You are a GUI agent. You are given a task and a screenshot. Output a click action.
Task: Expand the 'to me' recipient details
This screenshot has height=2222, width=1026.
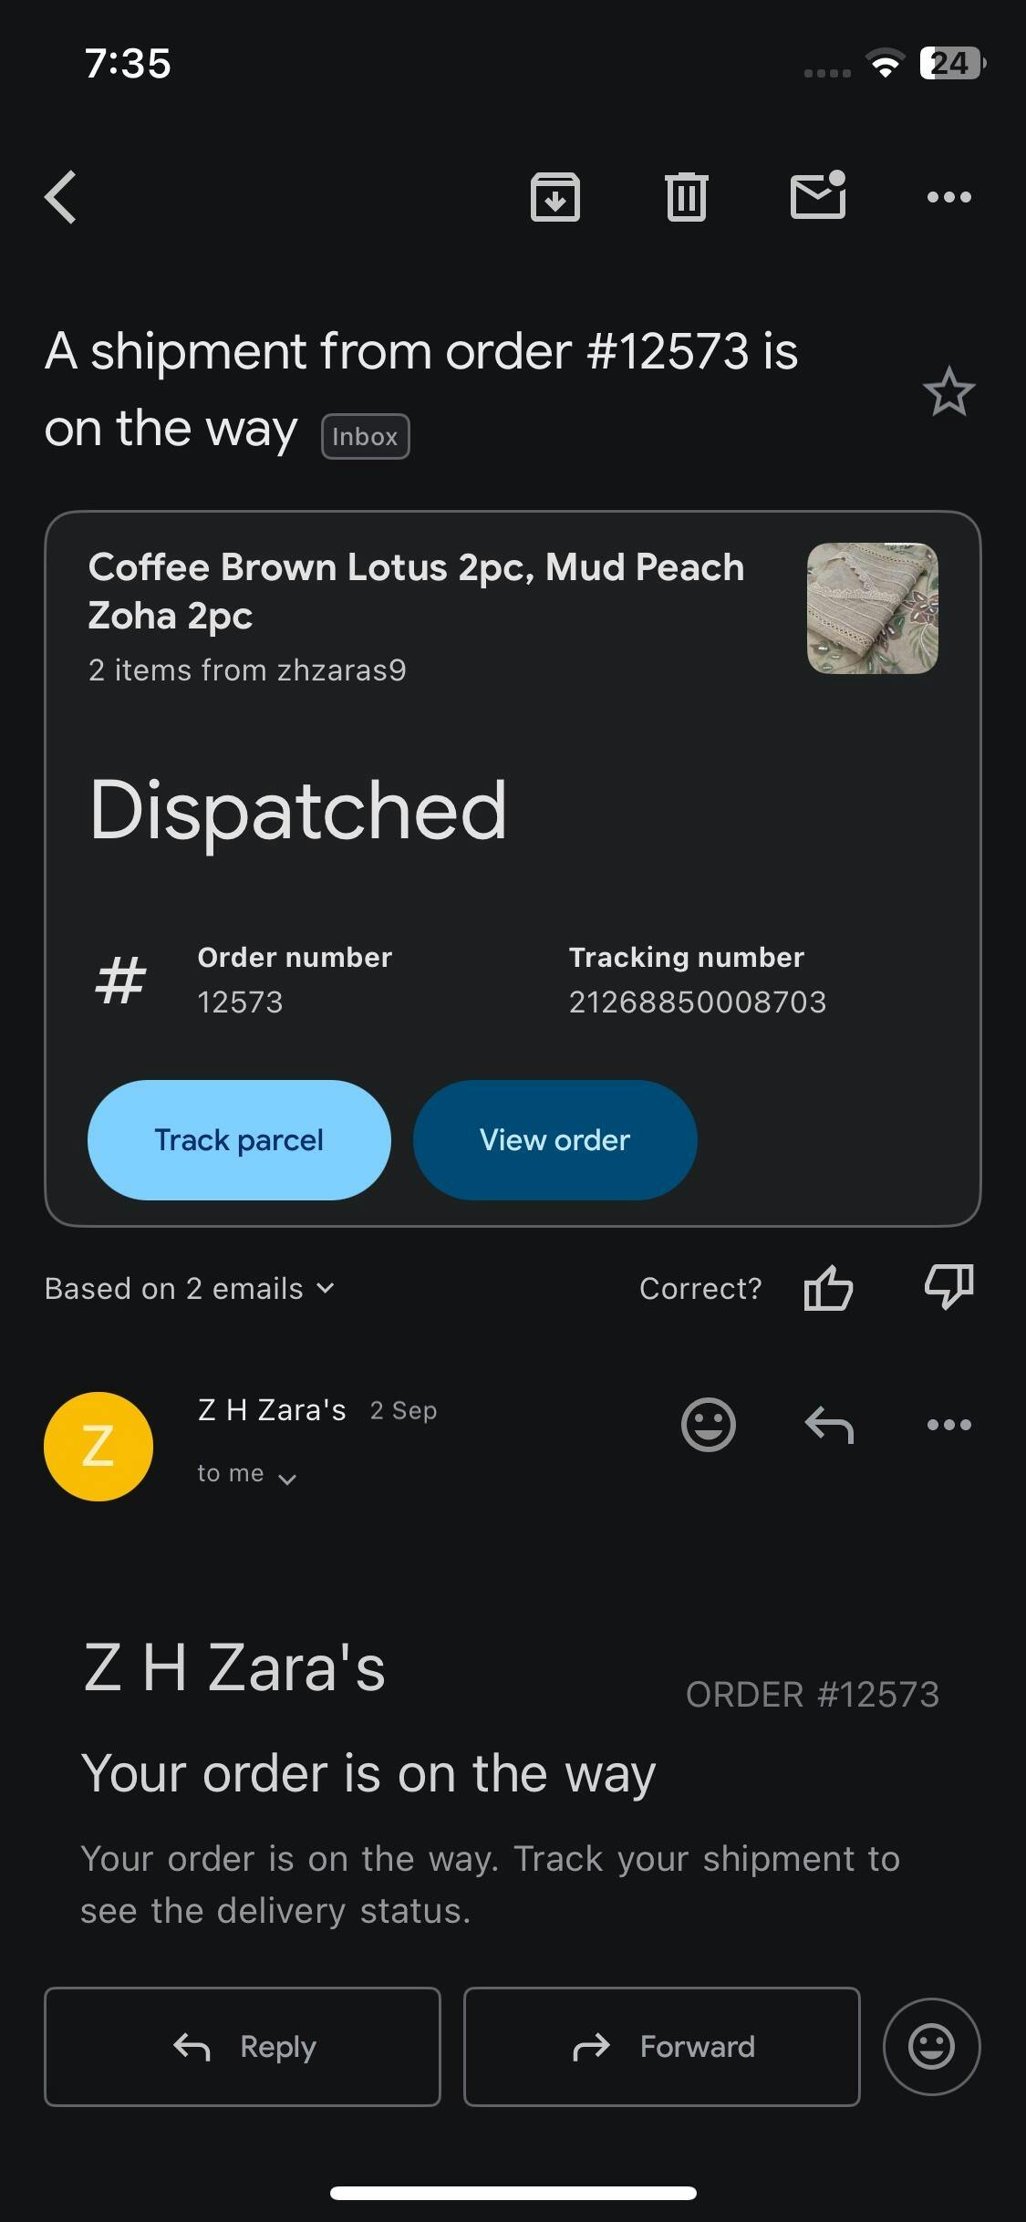tap(247, 1474)
